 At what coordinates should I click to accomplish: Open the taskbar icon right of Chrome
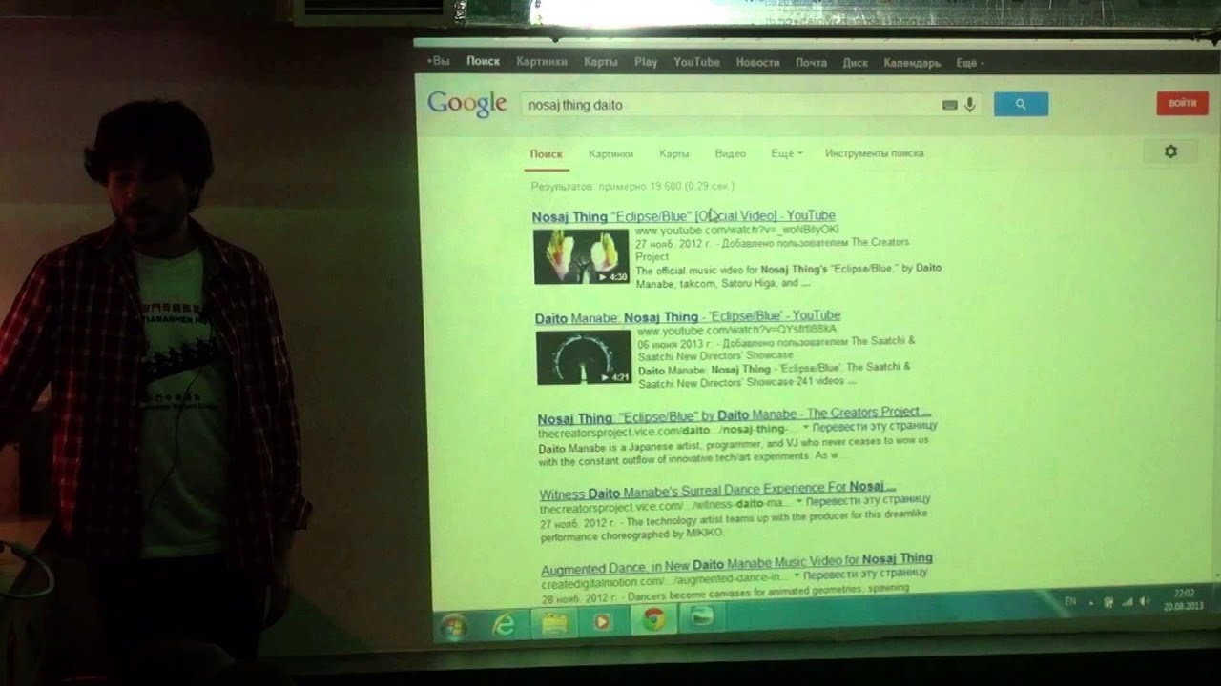click(702, 617)
